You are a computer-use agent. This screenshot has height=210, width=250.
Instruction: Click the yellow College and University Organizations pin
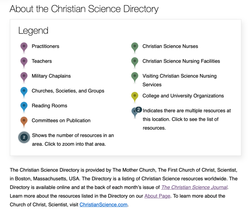pyautogui.click(x=135, y=97)
